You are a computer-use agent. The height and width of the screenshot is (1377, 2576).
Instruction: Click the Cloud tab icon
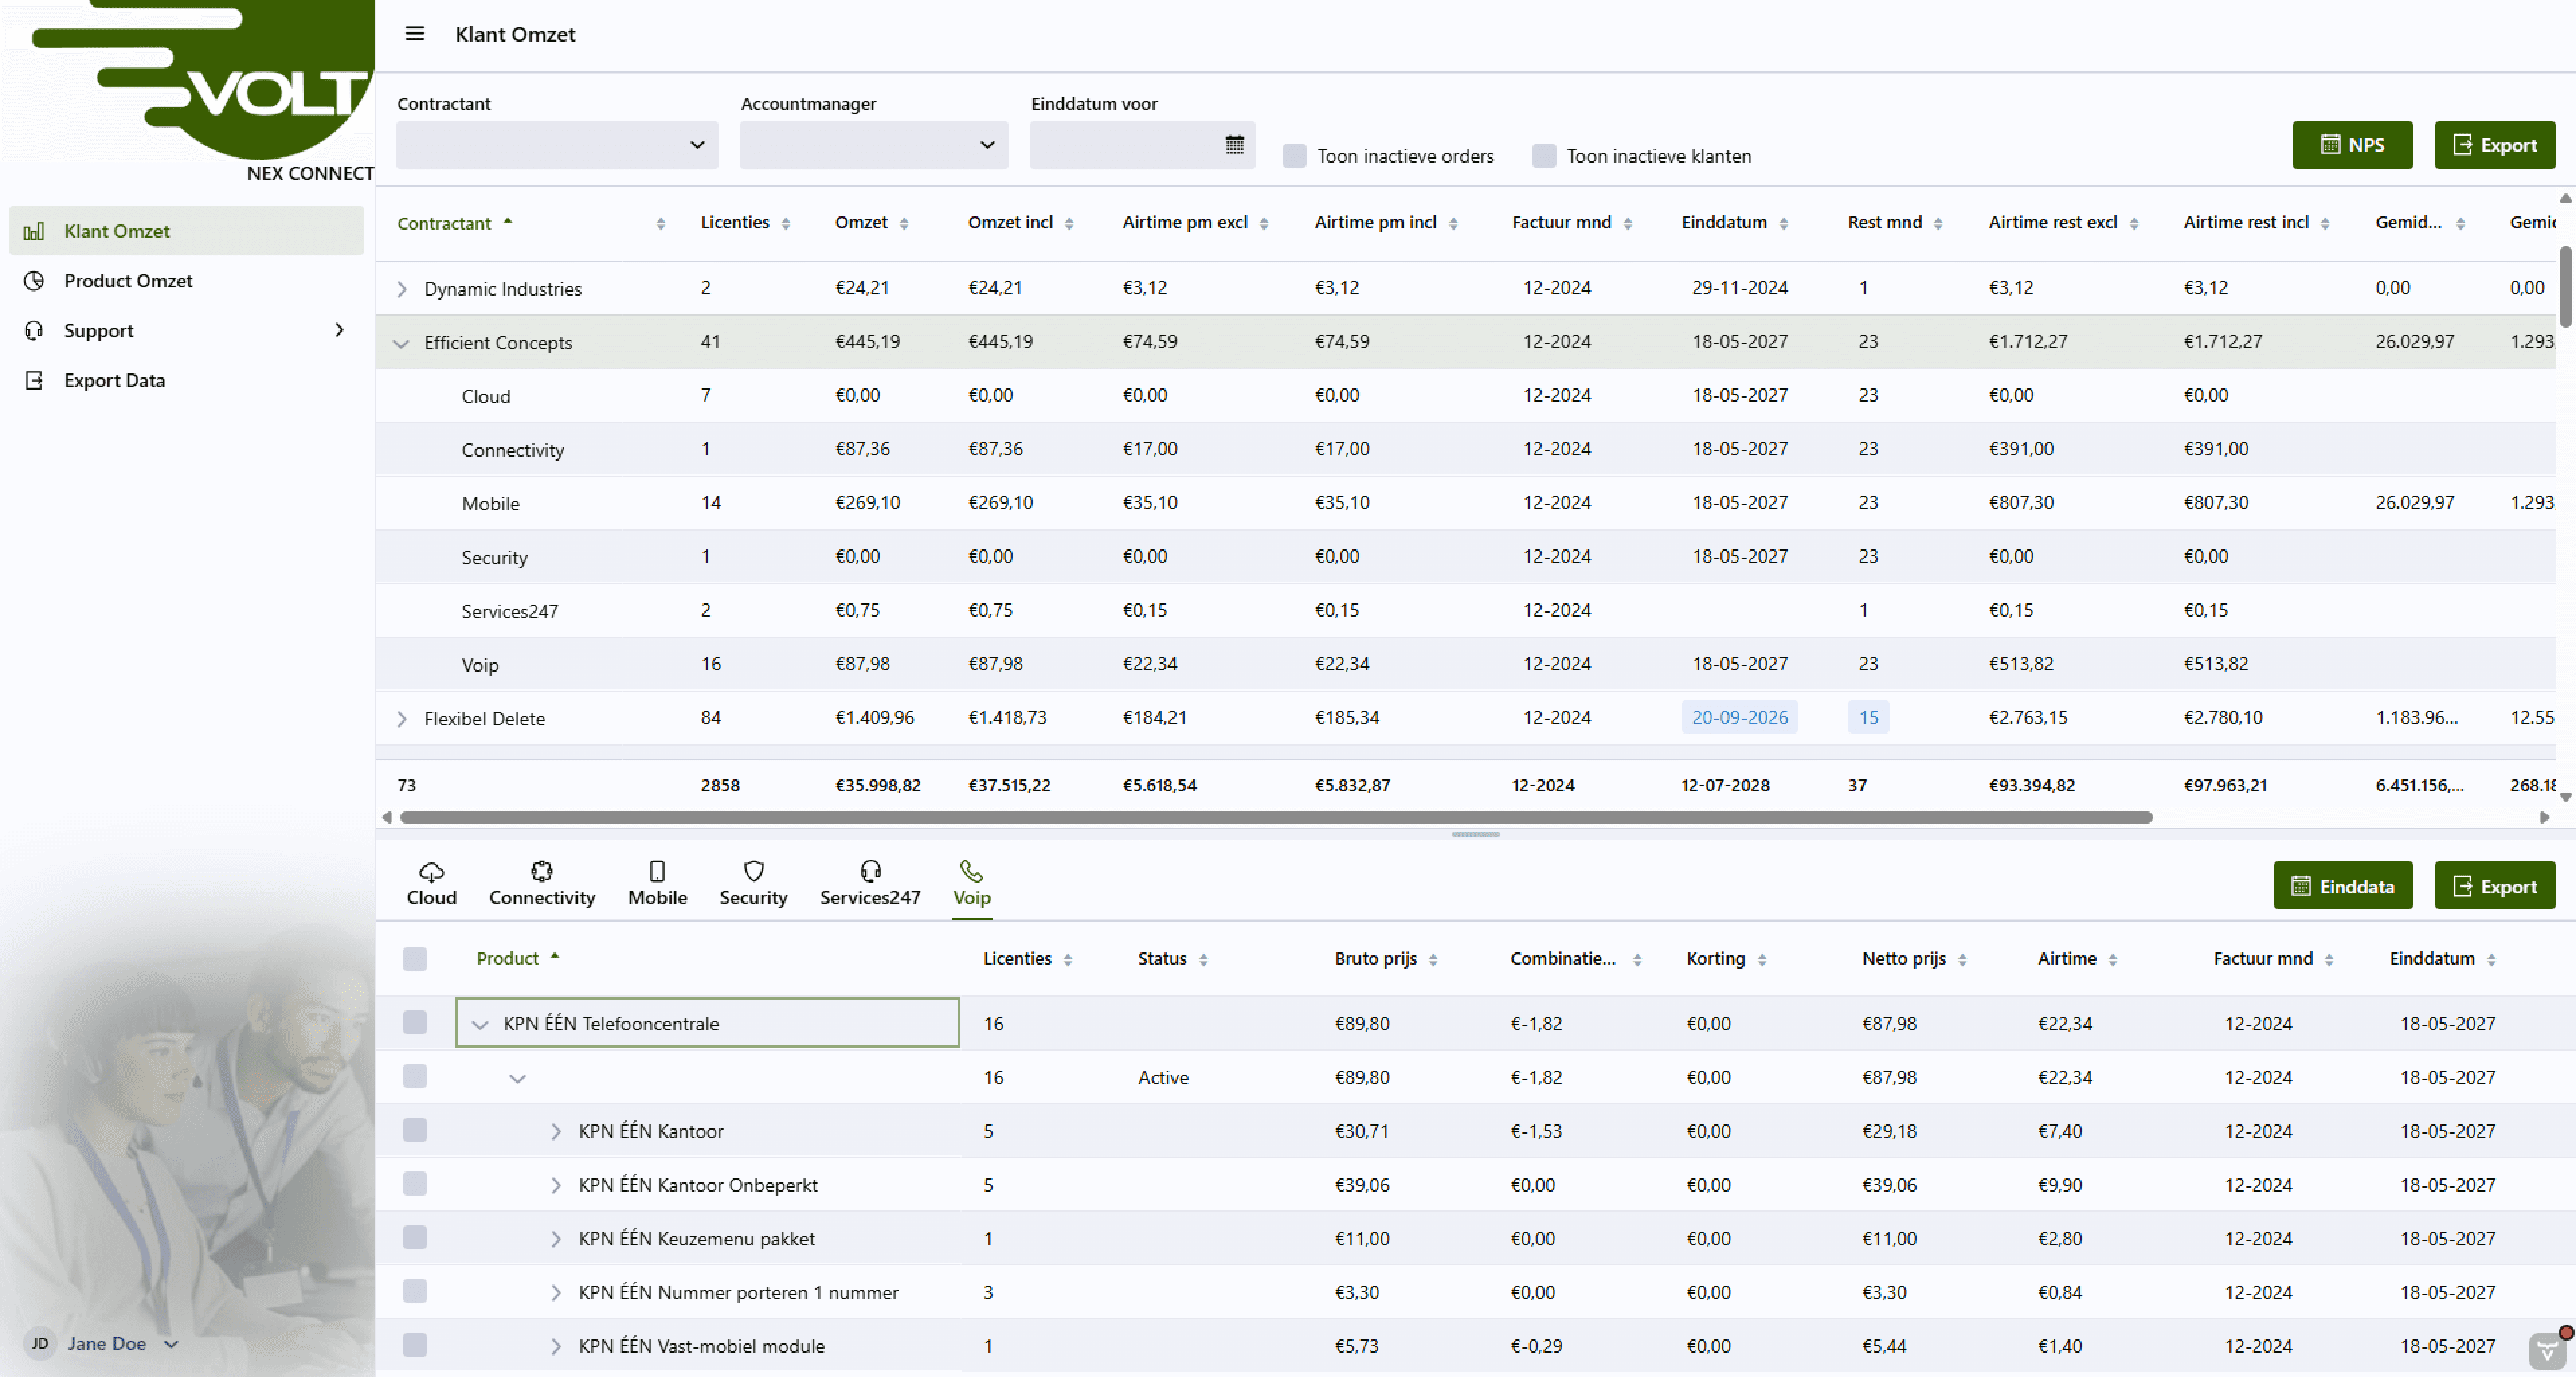pos(431,871)
